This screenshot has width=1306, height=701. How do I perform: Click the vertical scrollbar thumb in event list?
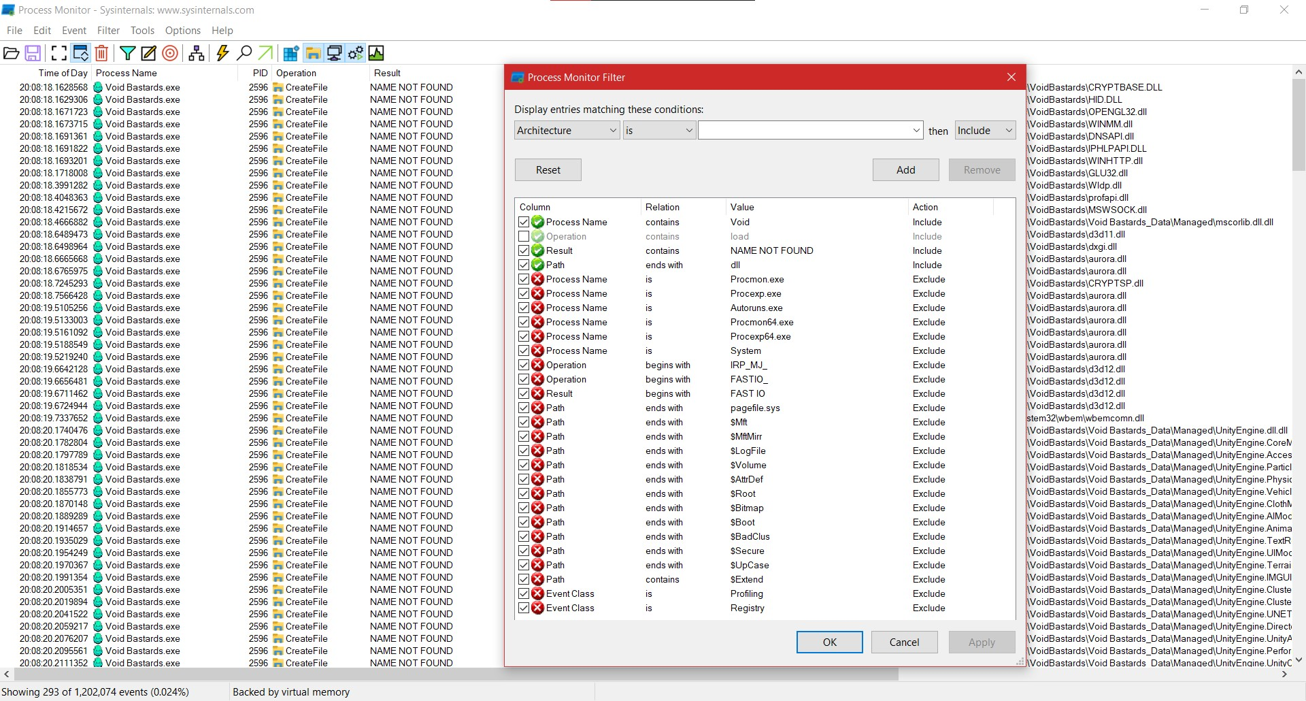1299,125
